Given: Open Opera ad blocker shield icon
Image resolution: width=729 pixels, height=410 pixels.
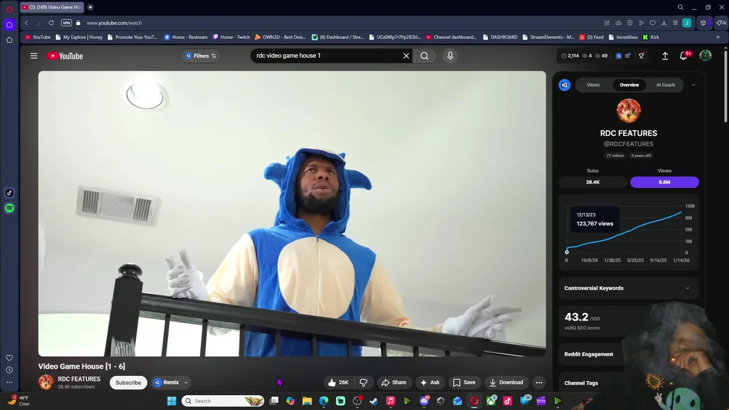Looking at the screenshot, I should pyautogui.click(x=630, y=23).
